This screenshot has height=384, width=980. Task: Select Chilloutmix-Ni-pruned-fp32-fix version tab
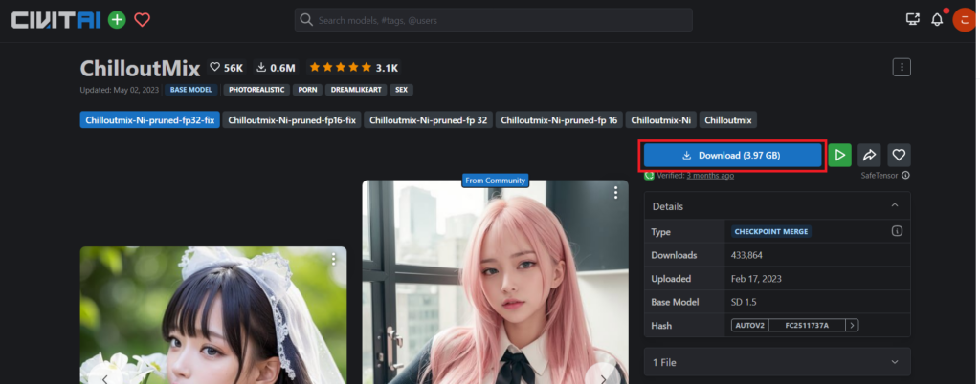[x=150, y=120]
